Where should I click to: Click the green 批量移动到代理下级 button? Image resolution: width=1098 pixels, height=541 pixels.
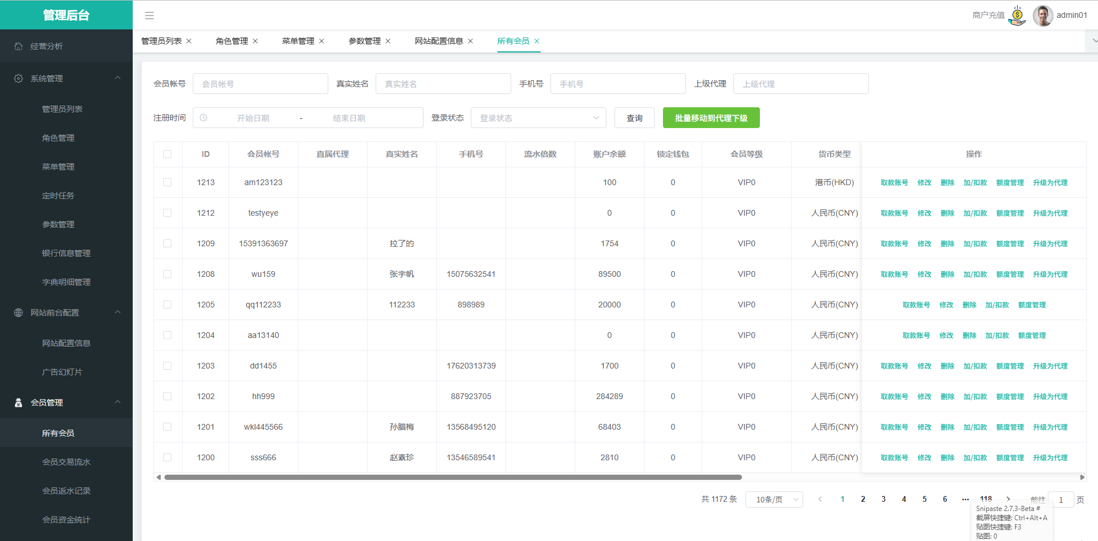pyautogui.click(x=711, y=118)
